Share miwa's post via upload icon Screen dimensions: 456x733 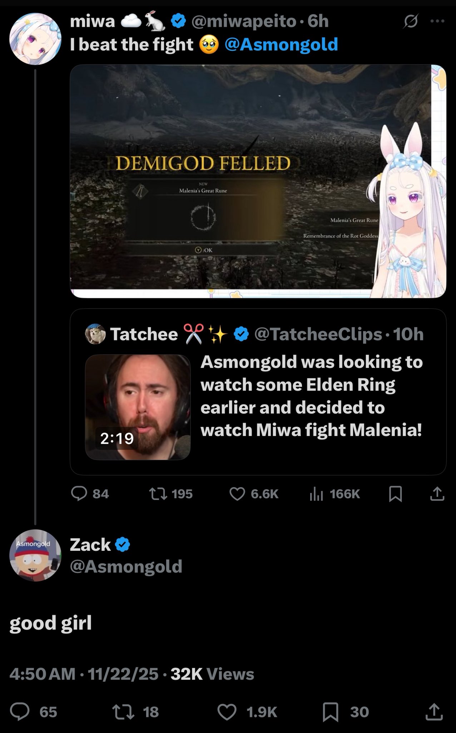pyautogui.click(x=437, y=494)
